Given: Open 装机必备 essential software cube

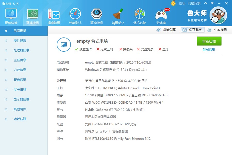Looking at the screenshot, I should pos(139,16).
